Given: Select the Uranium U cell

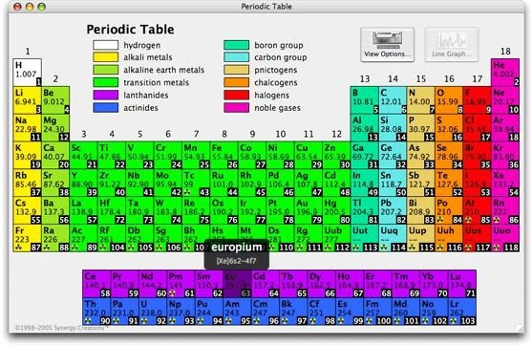Looking at the screenshot, I should pos(153,312).
